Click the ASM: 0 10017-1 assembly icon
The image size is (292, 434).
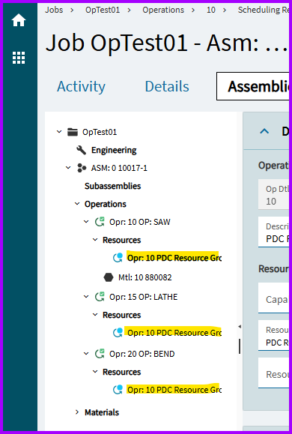pyautogui.click(x=82, y=168)
